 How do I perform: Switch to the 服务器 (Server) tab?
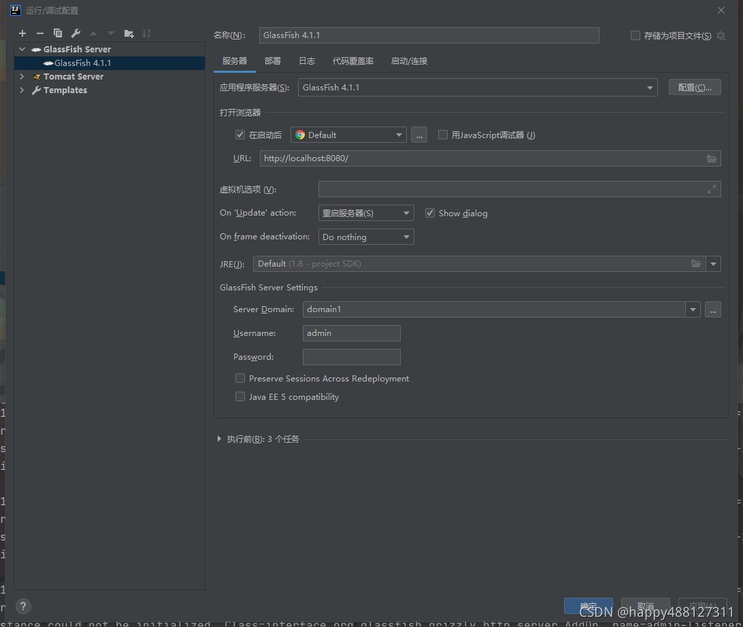coord(235,61)
